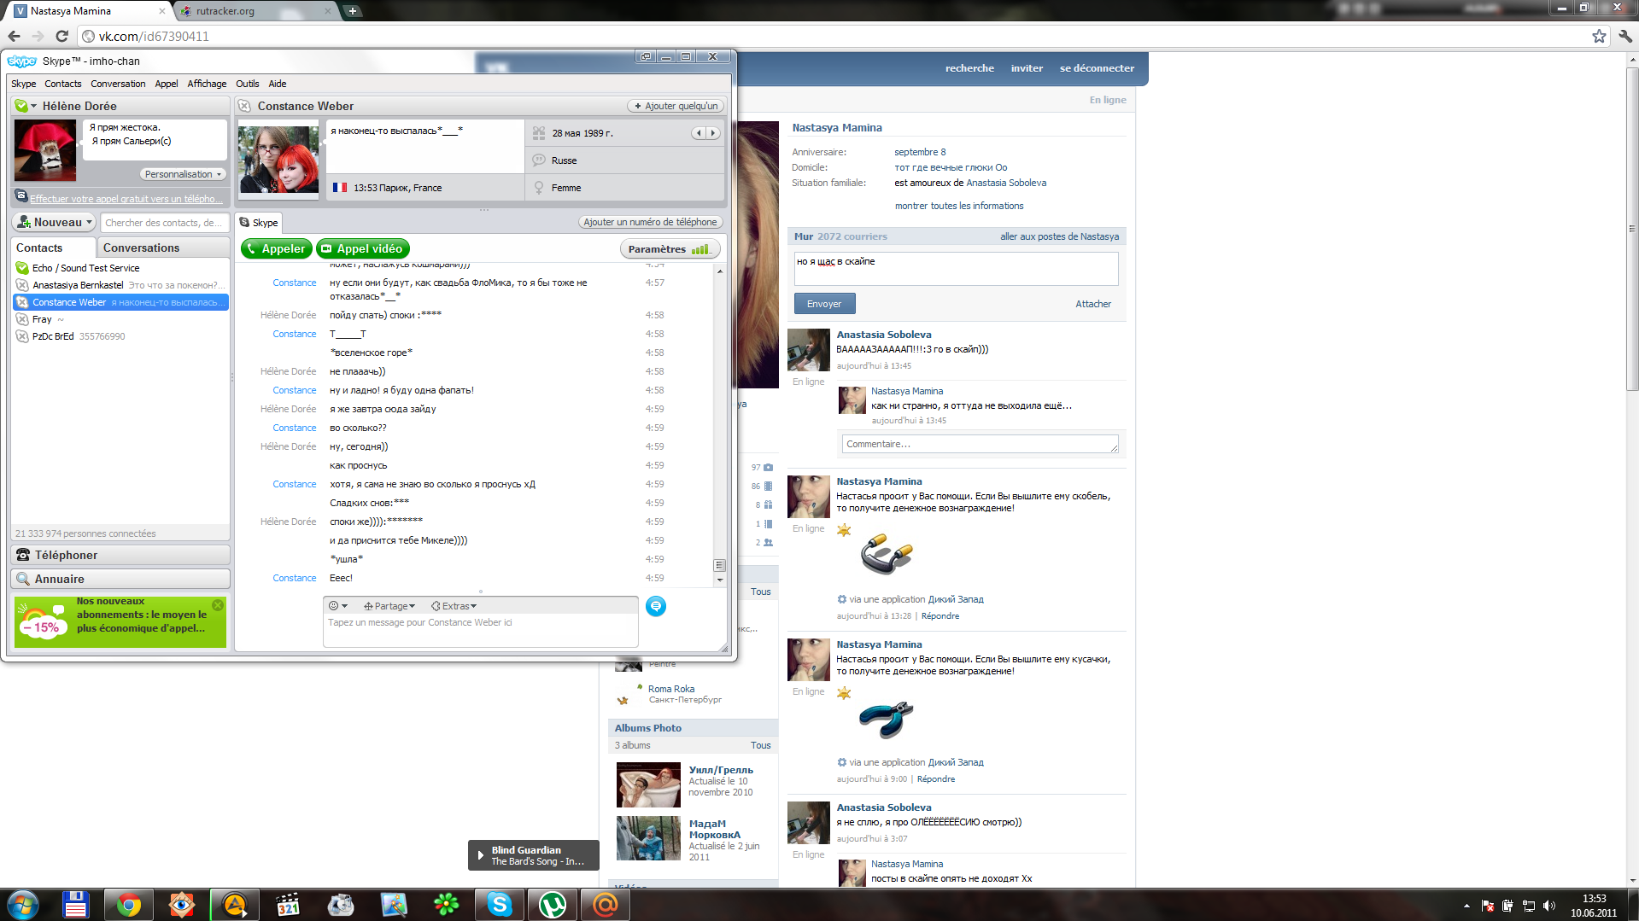Open call Paramètres button

tap(670, 249)
